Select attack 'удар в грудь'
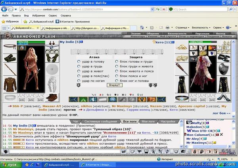This screenshot has width=238, height=168. [79, 66]
